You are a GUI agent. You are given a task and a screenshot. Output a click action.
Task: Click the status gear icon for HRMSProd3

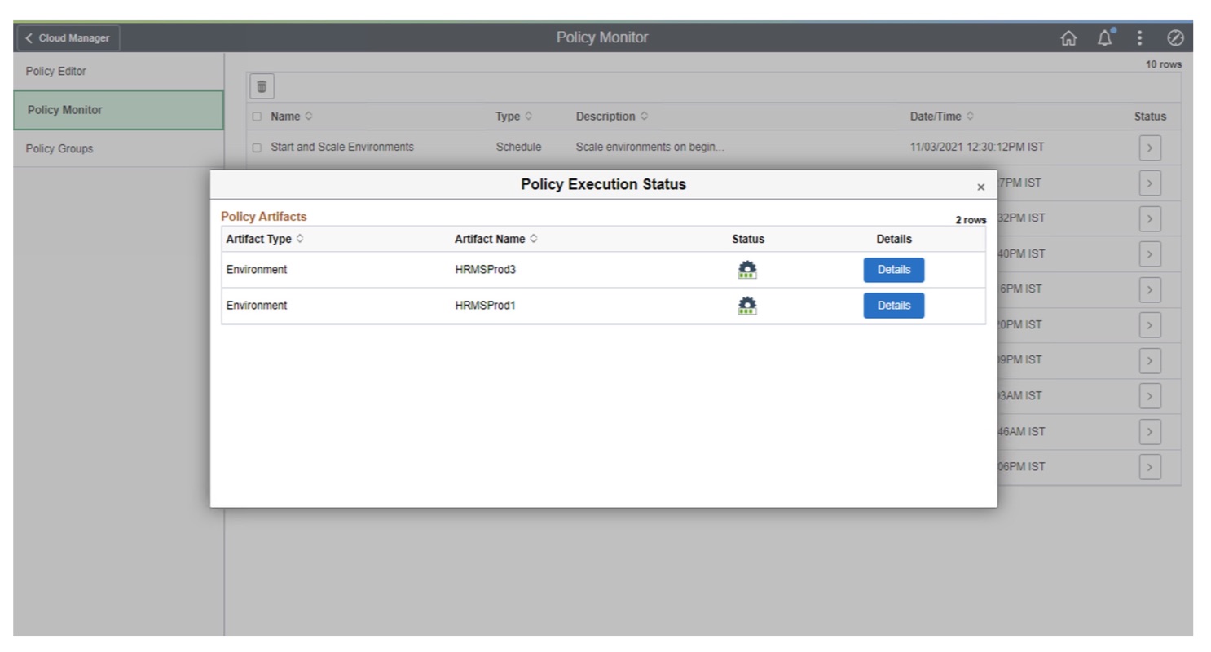pyautogui.click(x=747, y=270)
